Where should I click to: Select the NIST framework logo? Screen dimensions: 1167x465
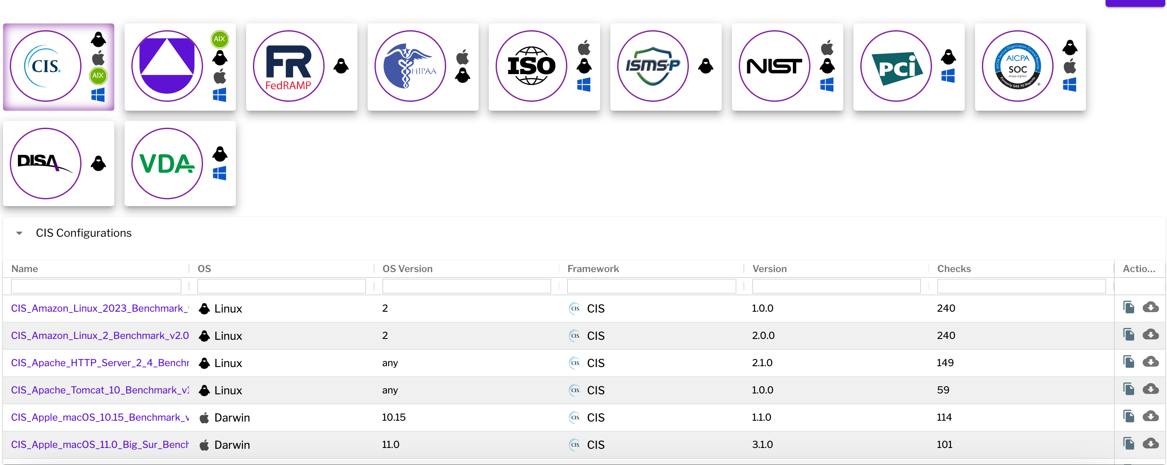coord(774,66)
